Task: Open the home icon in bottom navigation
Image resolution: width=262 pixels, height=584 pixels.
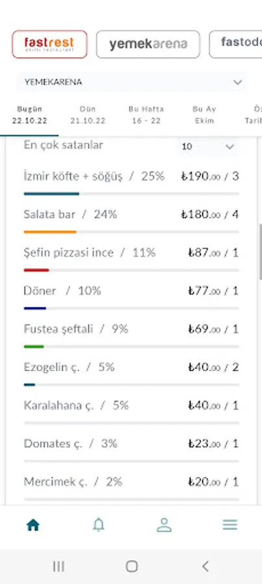Action: point(33,525)
